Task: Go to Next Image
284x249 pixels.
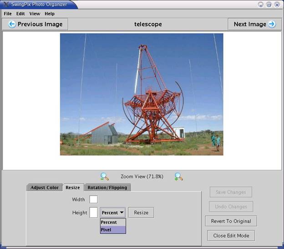Action: click(254, 24)
